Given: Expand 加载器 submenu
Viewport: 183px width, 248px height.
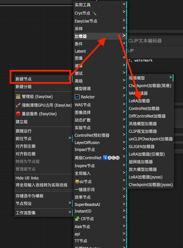Looking at the screenshot, I should [x=100, y=36].
